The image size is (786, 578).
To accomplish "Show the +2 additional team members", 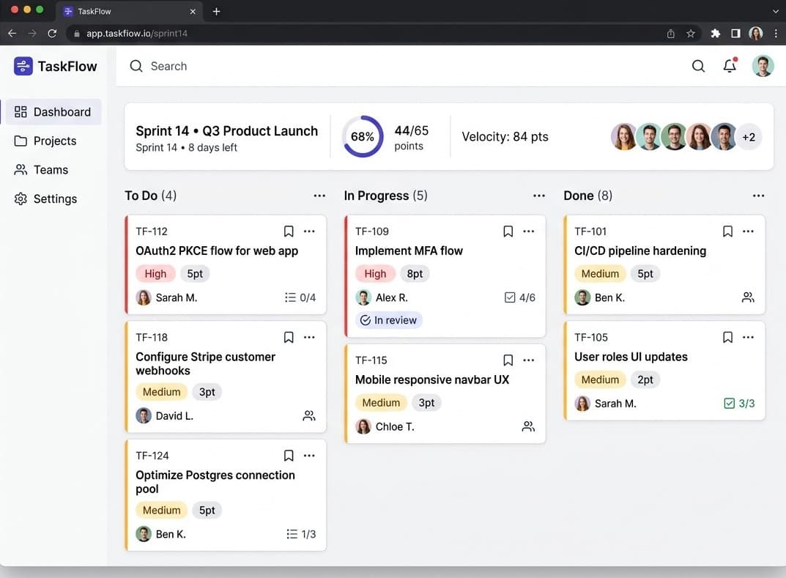I will tap(749, 137).
